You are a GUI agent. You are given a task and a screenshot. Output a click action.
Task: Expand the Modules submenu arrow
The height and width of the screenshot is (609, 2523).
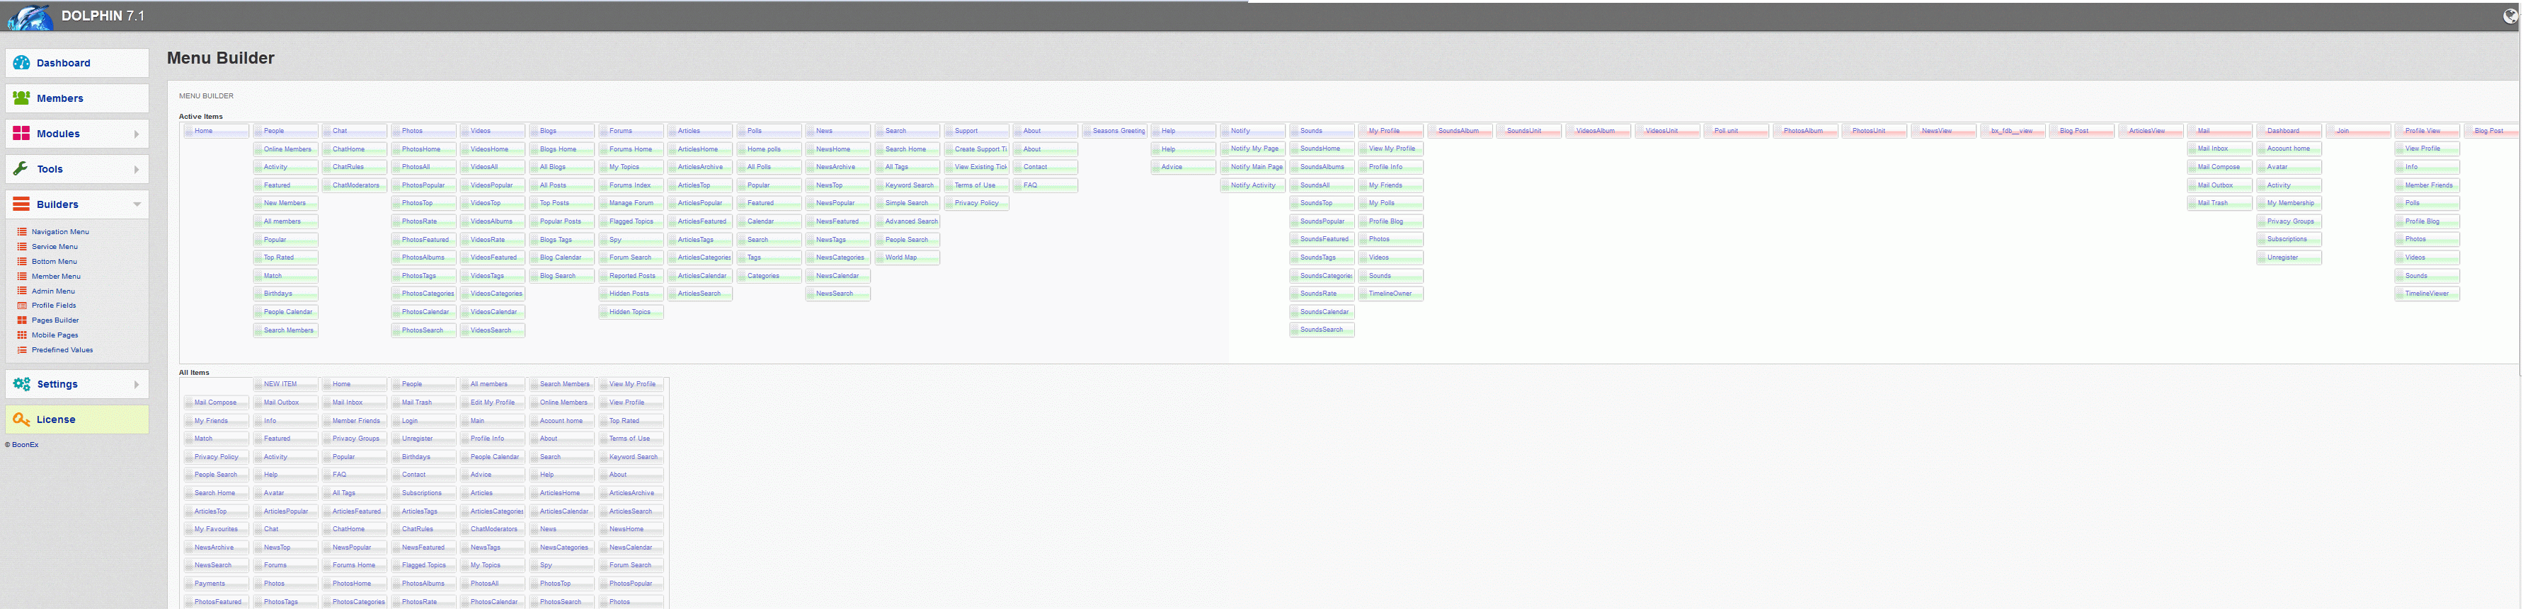tap(136, 134)
